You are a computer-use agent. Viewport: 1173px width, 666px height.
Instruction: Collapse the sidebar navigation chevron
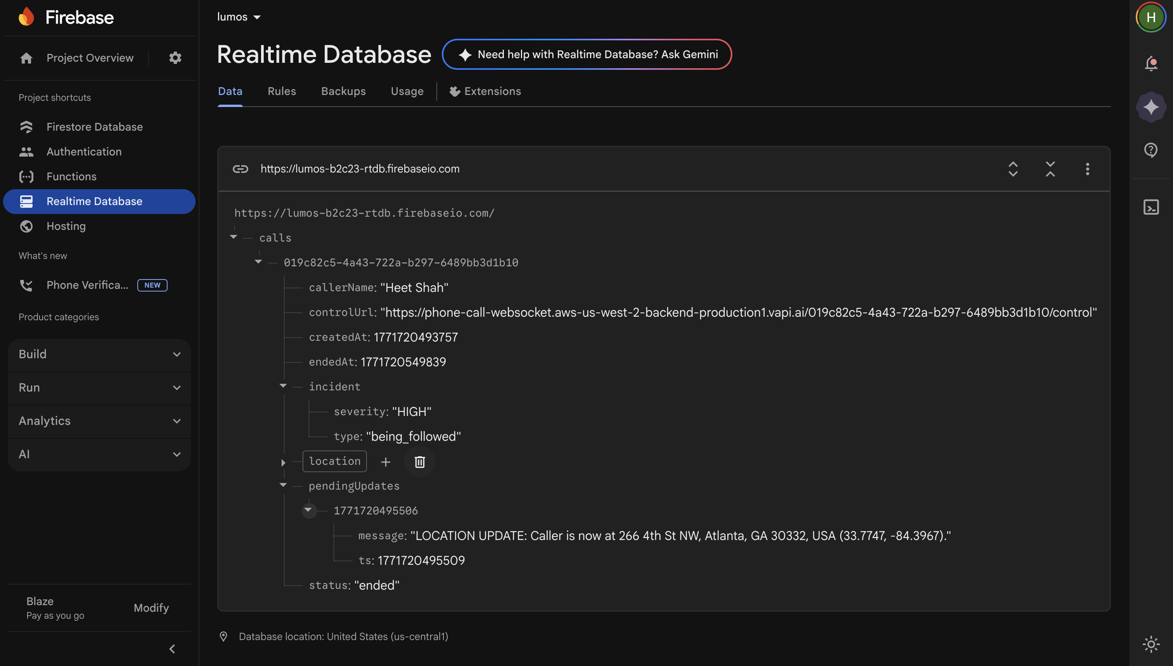(x=172, y=649)
